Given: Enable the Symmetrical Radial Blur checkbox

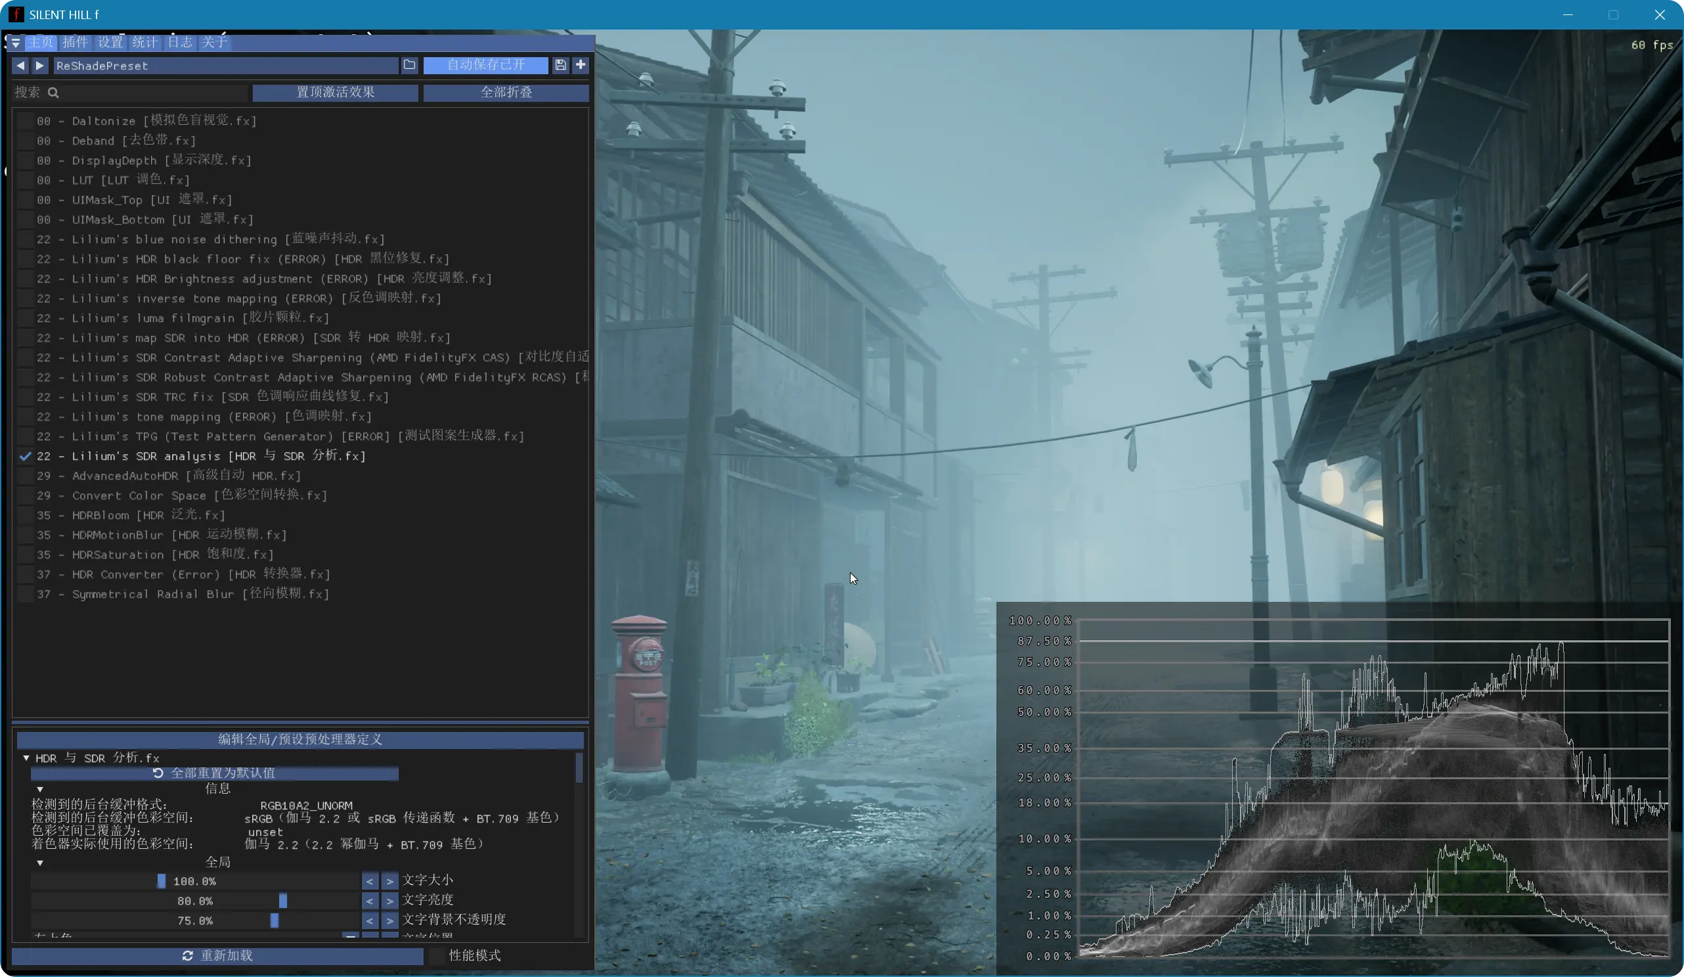Looking at the screenshot, I should [x=26, y=595].
